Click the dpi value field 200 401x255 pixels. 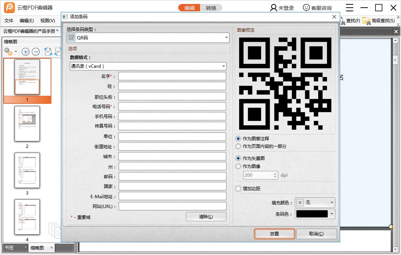click(x=258, y=175)
